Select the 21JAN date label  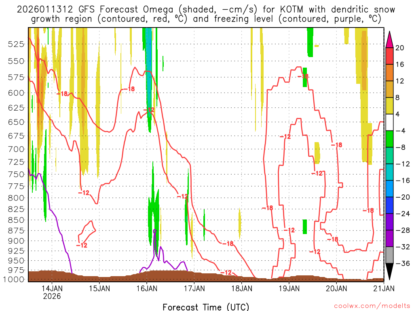click(x=384, y=288)
